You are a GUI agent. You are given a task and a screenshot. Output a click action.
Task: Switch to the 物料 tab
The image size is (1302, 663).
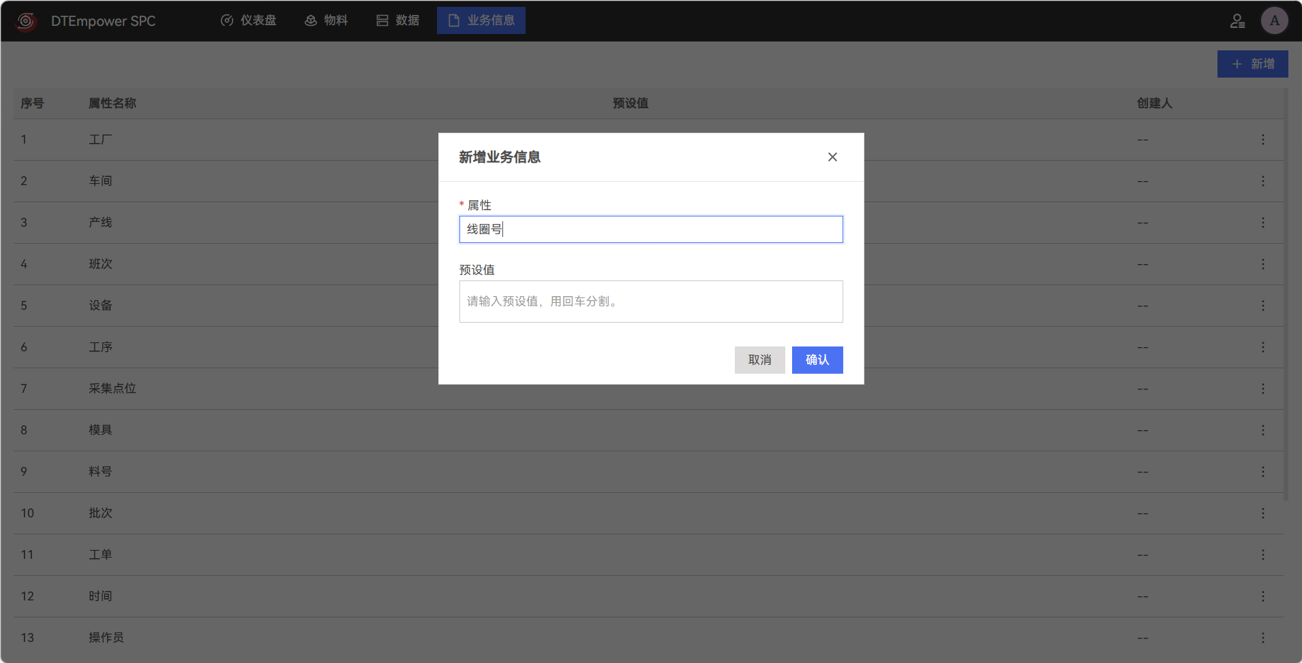(326, 20)
